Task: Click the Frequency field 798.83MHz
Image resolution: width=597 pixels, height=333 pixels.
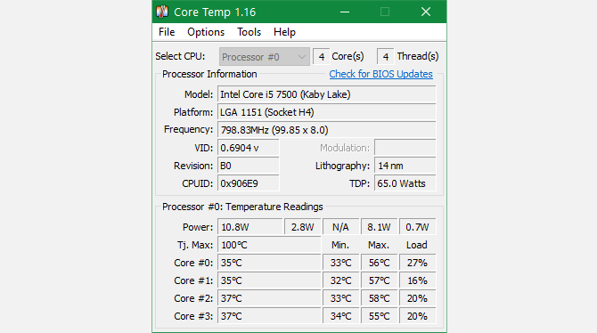Action: (x=327, y=130)
